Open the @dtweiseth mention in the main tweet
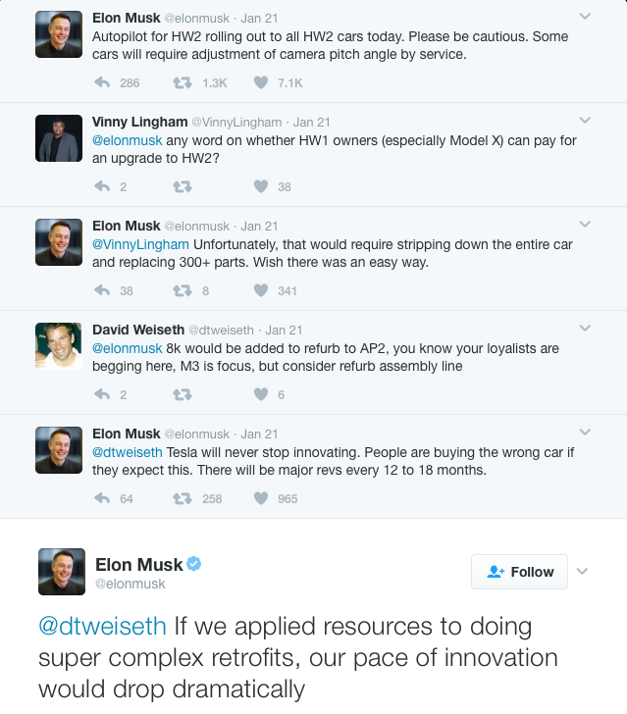Viewport: 627px width, 714px height. [102, 626]
